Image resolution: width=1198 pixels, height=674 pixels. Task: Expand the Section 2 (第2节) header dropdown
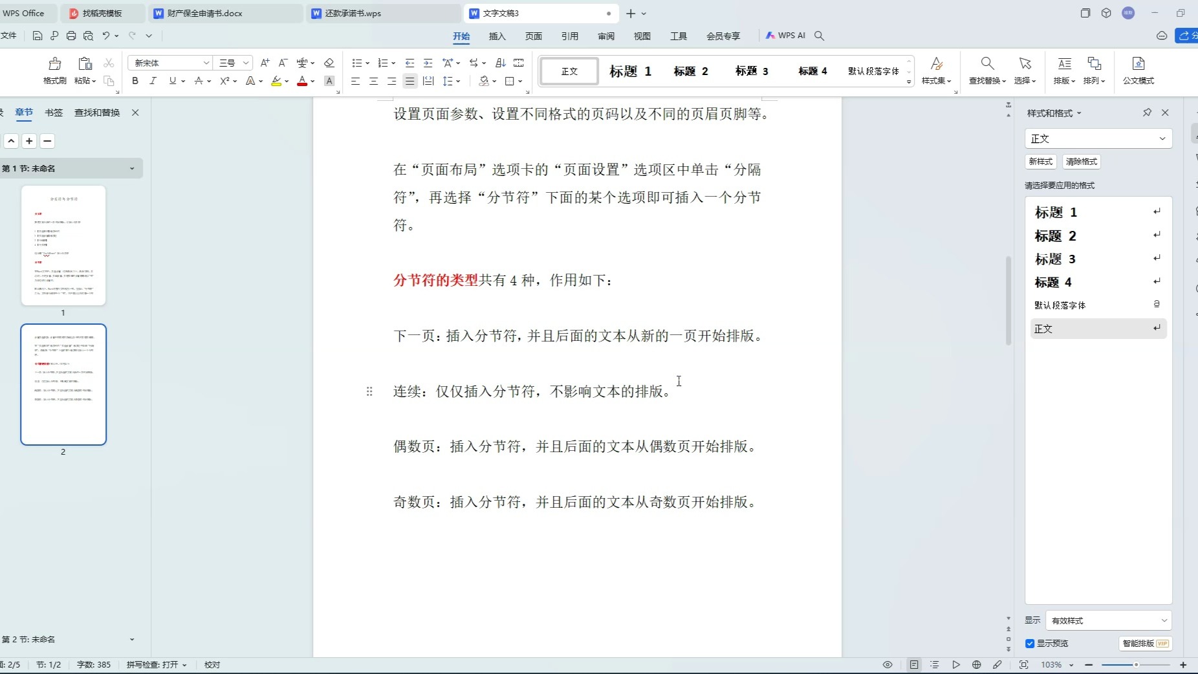tap(132, 639)
